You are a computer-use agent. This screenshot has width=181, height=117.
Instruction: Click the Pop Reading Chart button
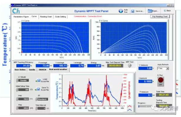click(x=160, y=16)
